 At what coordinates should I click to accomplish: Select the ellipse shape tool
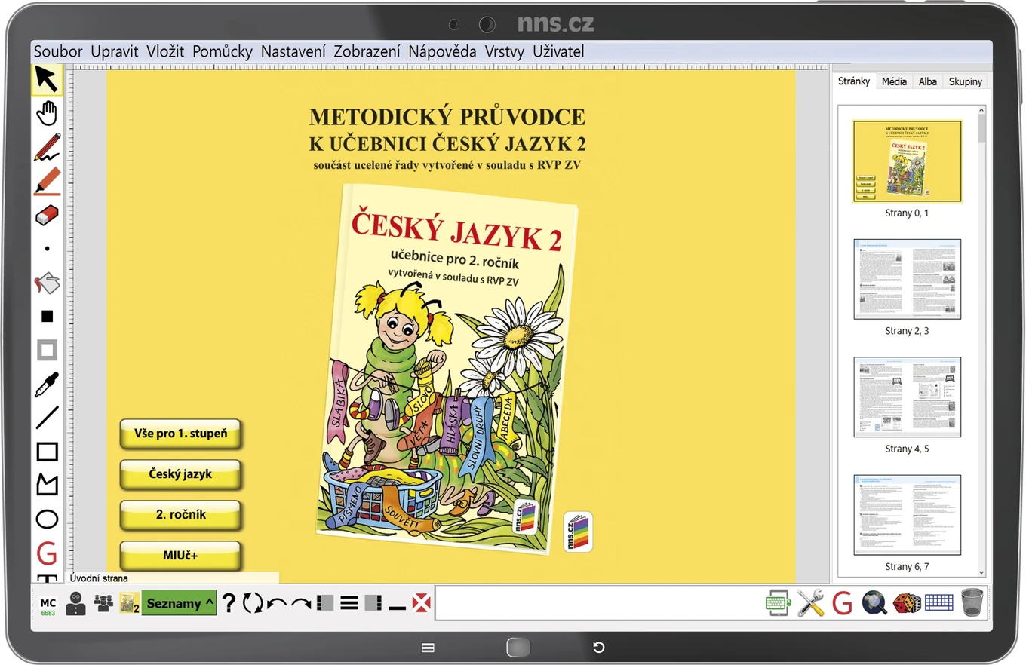[x=47, y=519]
